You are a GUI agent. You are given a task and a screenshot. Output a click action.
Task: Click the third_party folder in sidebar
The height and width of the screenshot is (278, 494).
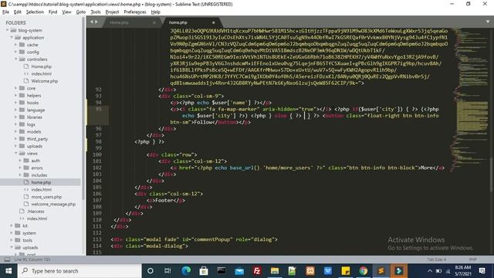(37, 139)
